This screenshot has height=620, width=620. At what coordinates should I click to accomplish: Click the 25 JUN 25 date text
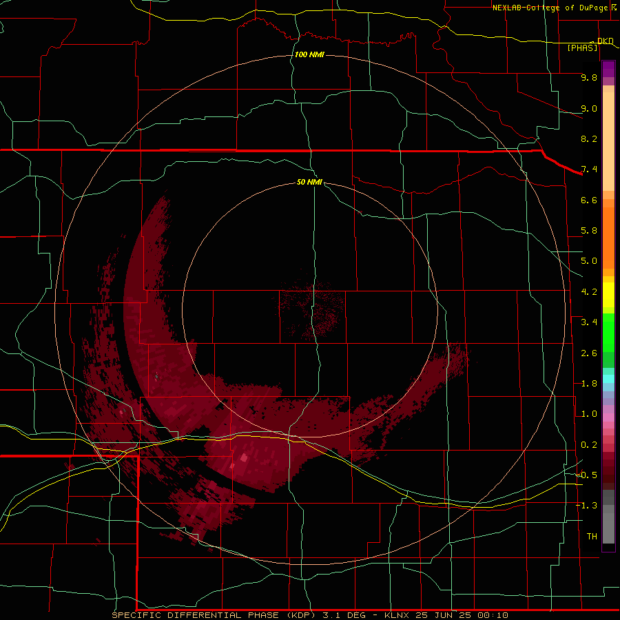click(444, 615)
